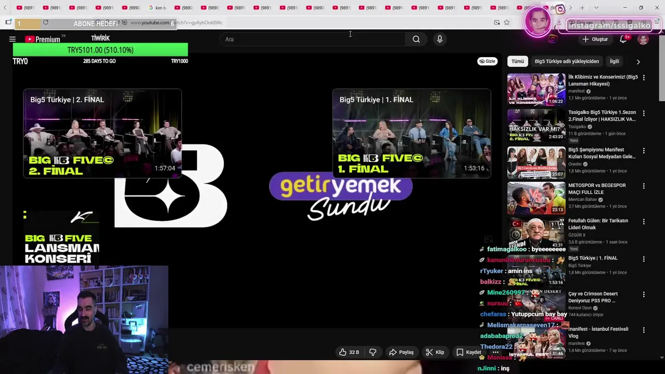The height and width of the screenshot is (374, 665).
Task: Open Onedio Manifest Kızları thumbnail
Action: [x=536, y=162]
